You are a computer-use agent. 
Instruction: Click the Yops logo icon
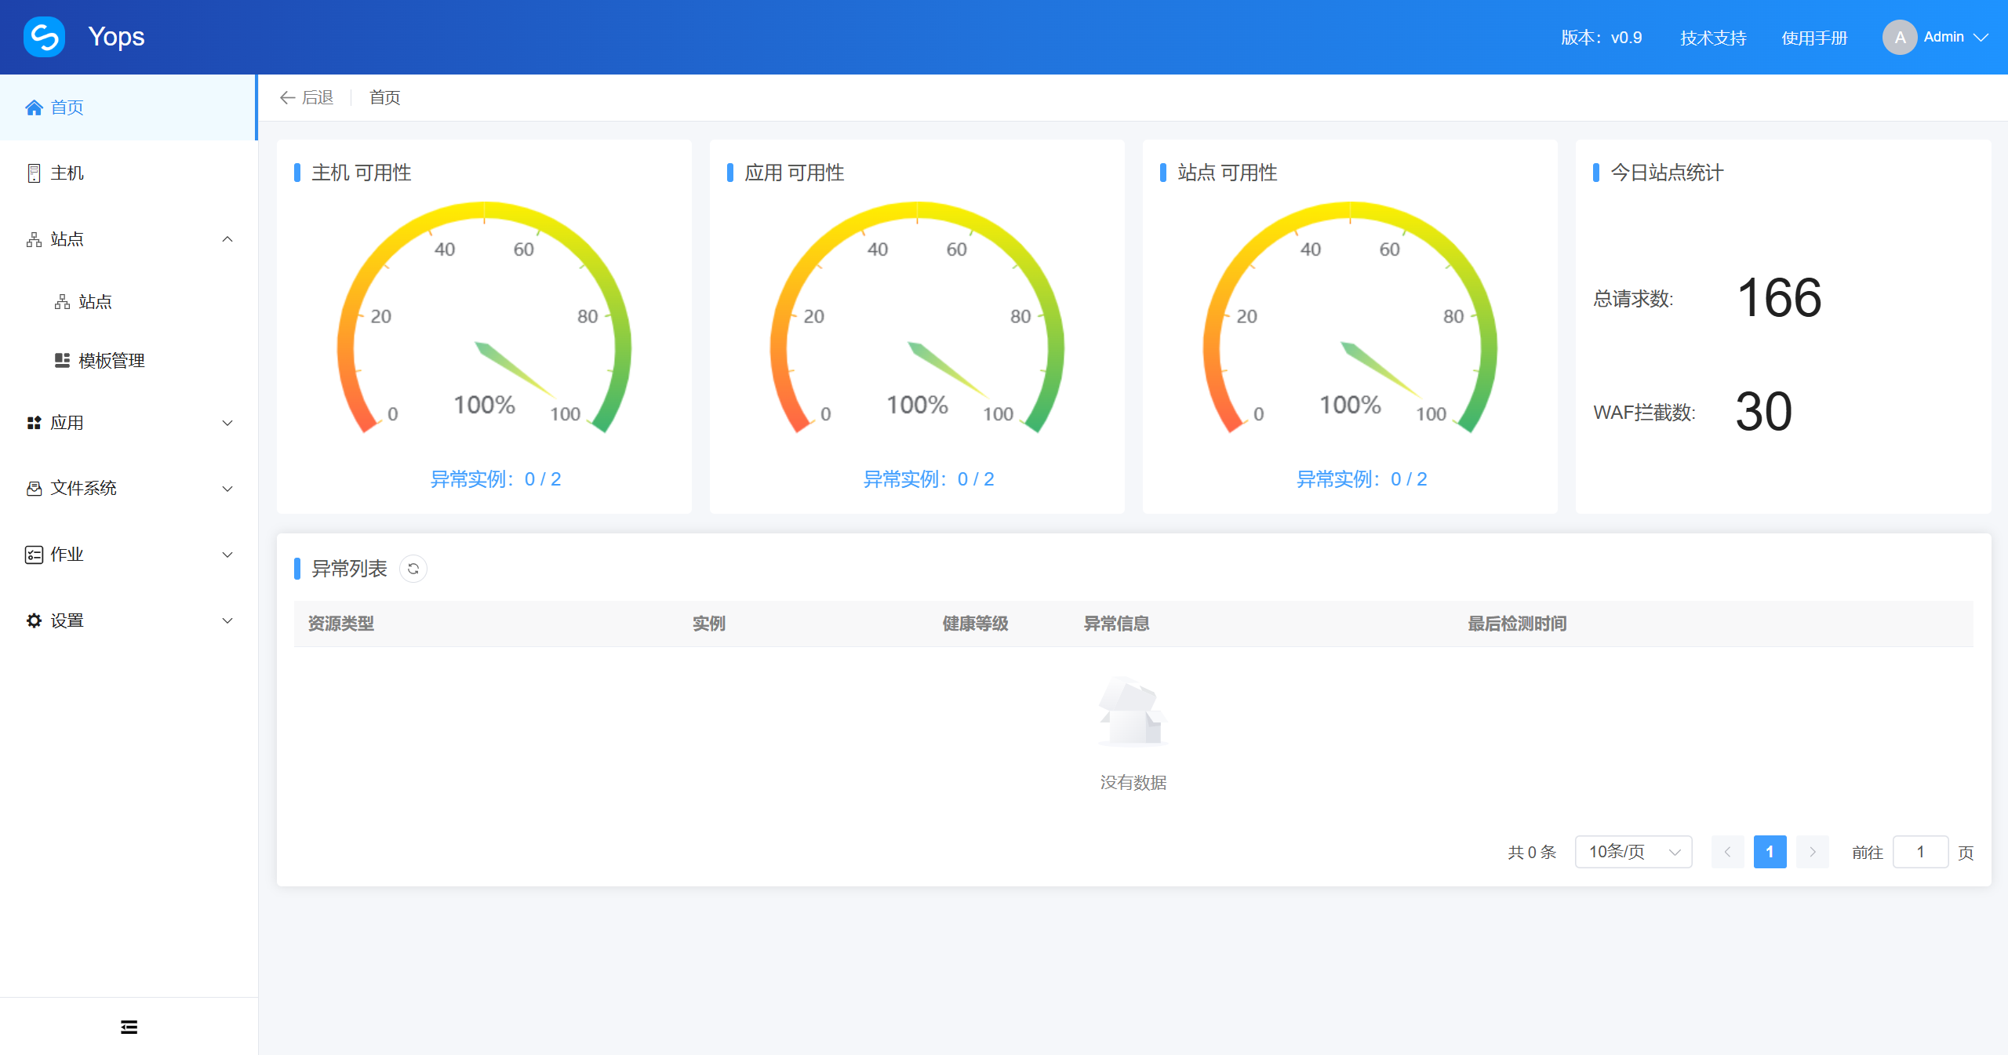[44, 37]
